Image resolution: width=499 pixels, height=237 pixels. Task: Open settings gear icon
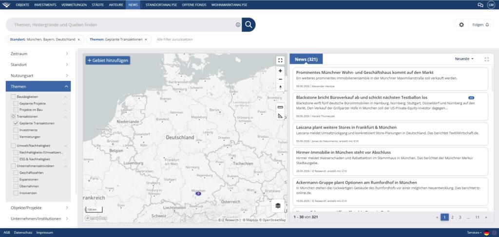(461, 25)
